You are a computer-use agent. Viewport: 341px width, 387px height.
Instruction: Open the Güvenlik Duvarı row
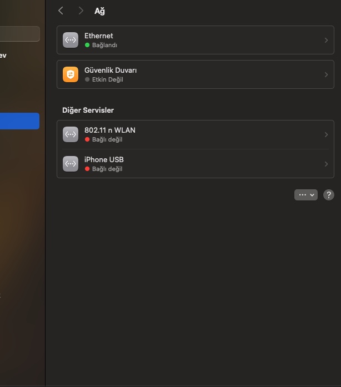pyautogui.click(x=195, y=74)
